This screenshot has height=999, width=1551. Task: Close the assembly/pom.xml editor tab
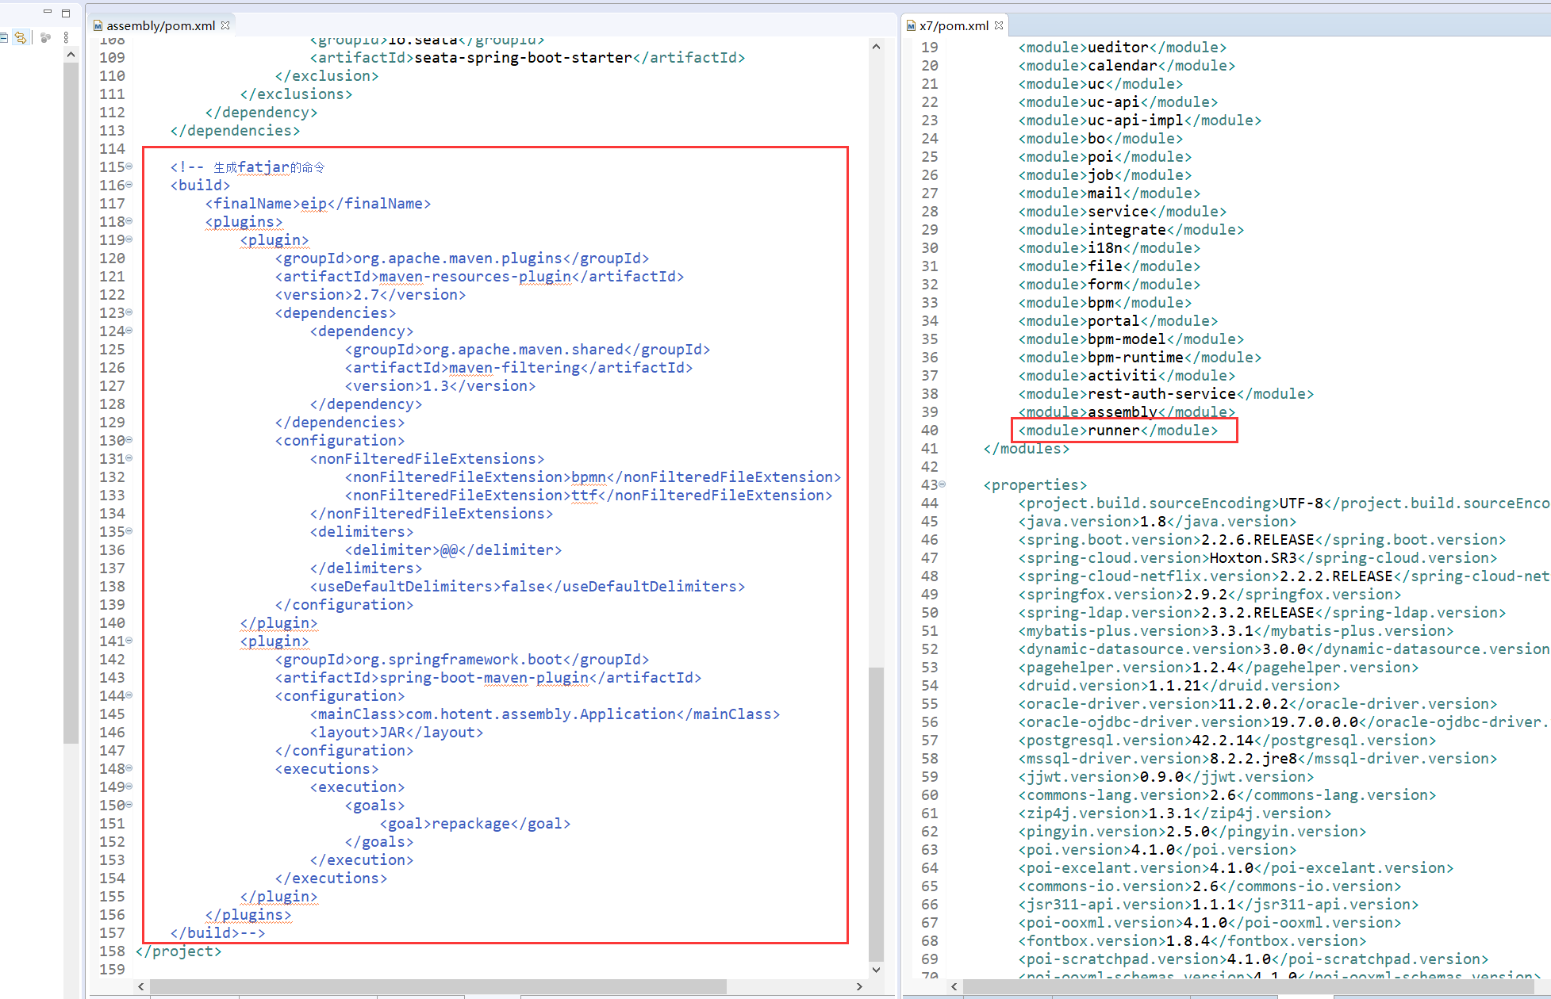click(x=225, y=25)
